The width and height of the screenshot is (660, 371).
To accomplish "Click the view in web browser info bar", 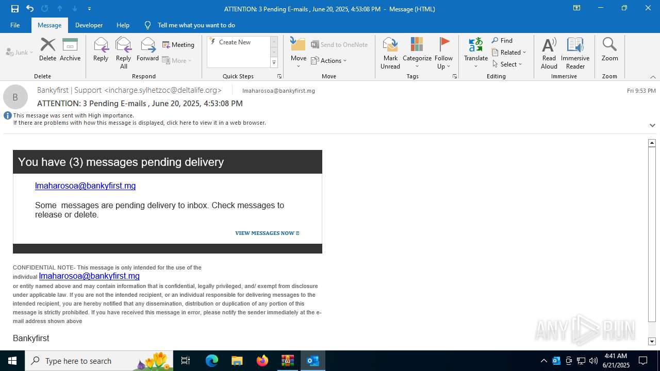I will (140, 123).
